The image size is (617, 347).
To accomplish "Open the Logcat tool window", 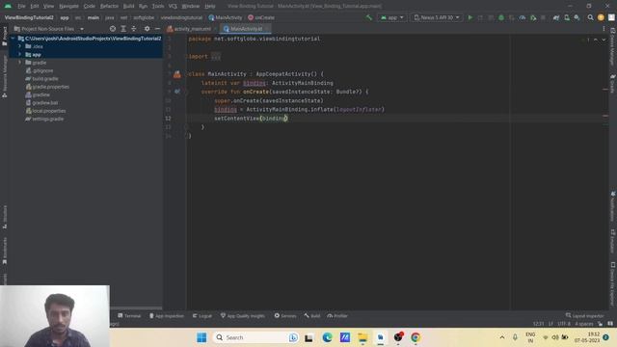I will tap(202, 316).
